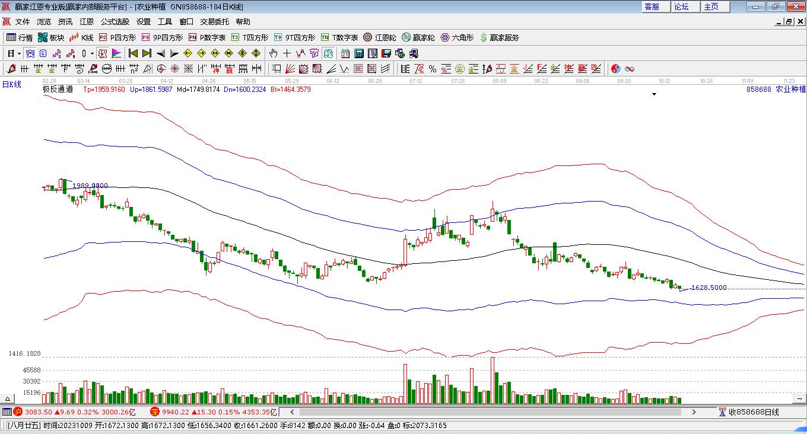Viewport: 807px width, 434px height.
Task: Click small up-triangle button at volume panel left
Action: pyautogui.click(x=8, y=400)
